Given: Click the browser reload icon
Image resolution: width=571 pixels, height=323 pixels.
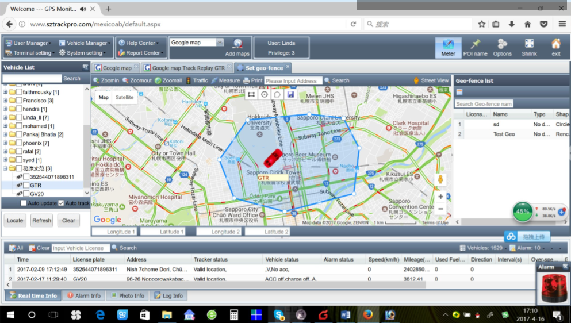Looking at the screenshot, I should pos(353,24).
